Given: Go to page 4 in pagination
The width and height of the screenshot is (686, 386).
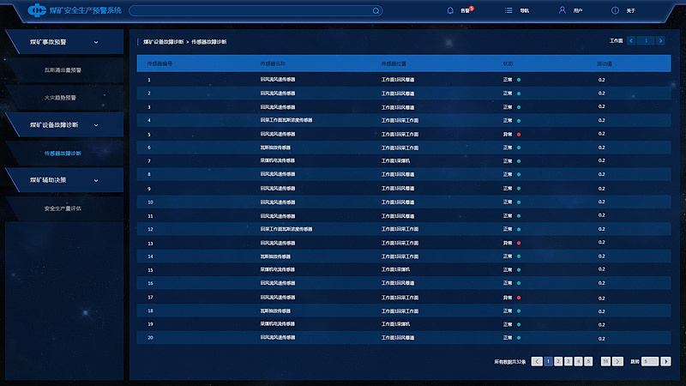Looking at the screenshot, I should click(578, 361).
